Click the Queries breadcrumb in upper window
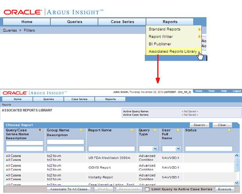 click(x=10, y=30)
